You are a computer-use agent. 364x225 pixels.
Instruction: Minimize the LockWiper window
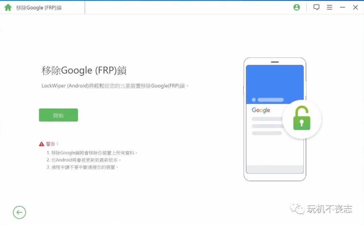point(342,7)
